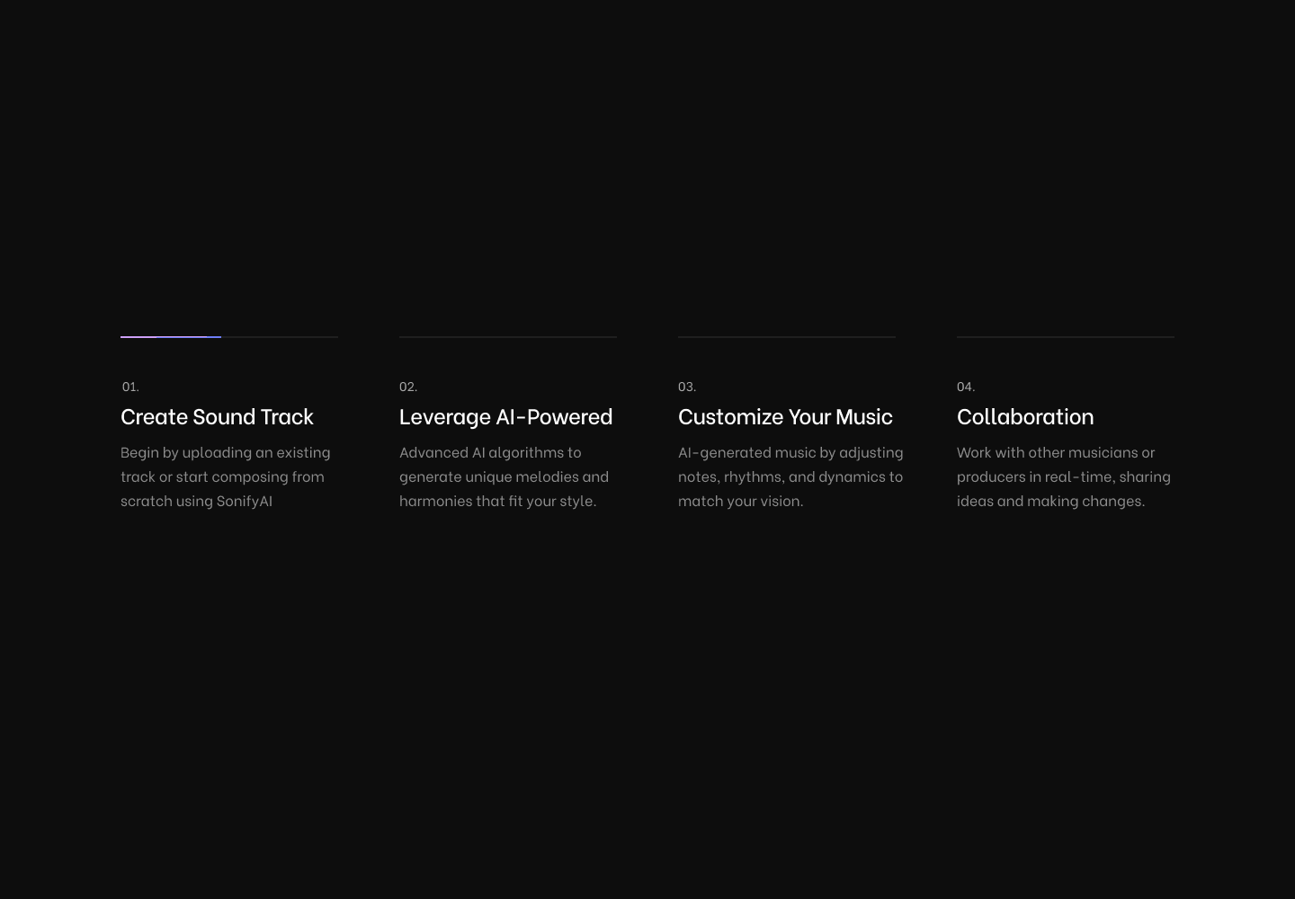Select the Create Sound Track heading

(217, 415)
